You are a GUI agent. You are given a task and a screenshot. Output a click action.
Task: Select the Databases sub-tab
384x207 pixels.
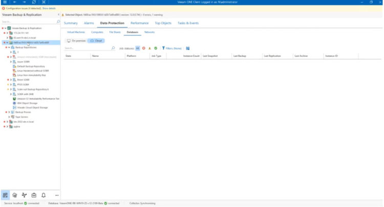pyautogui.click(x=133, y=32)
